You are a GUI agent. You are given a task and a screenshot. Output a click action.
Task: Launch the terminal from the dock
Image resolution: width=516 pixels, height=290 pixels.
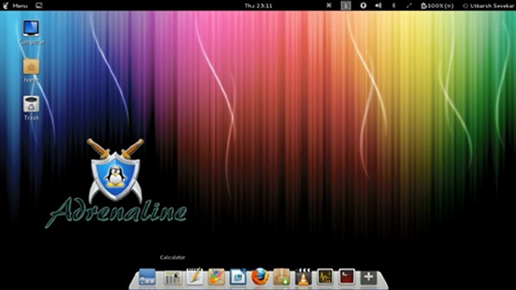coord(347,277)
